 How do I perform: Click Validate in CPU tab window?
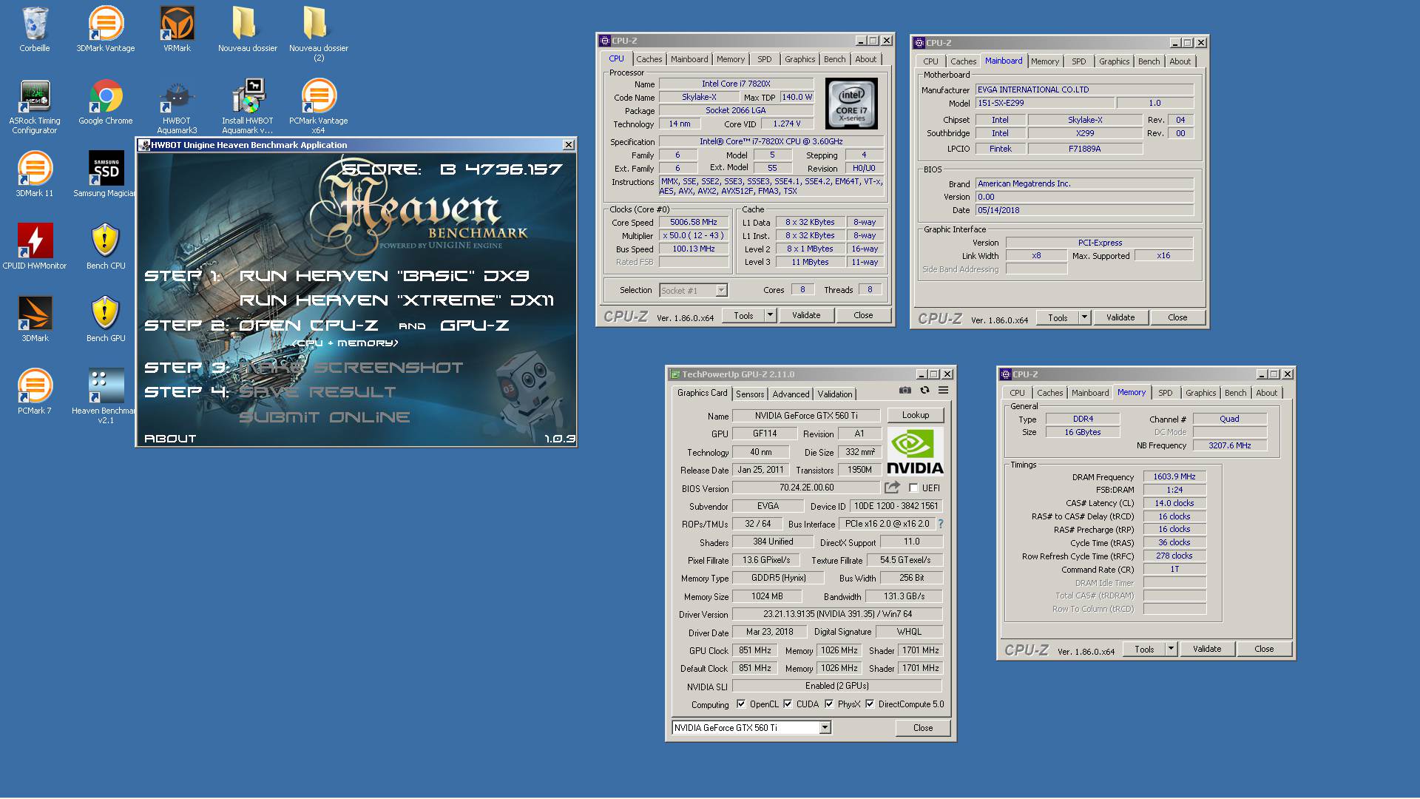(x=806, y=315)
